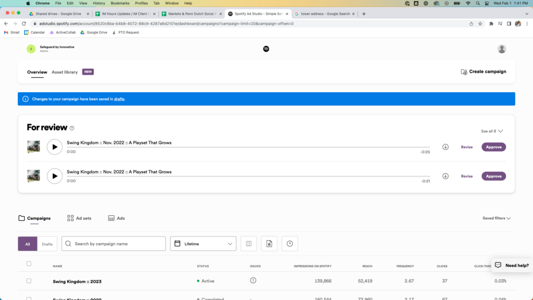This screenshot has height=300, width=533.
Task: Open the user profile avatar
Action: [502, 49]
